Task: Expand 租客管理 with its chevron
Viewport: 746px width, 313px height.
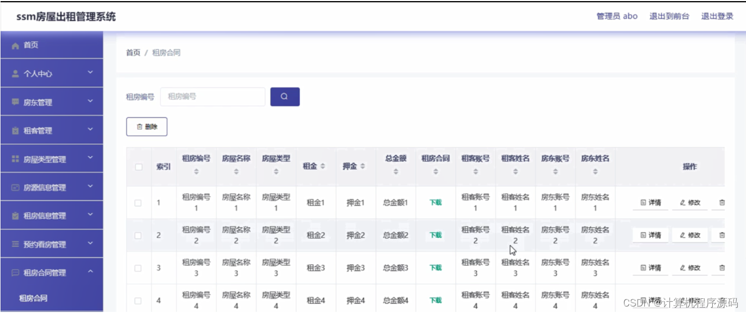Action: tap(90, 130)
